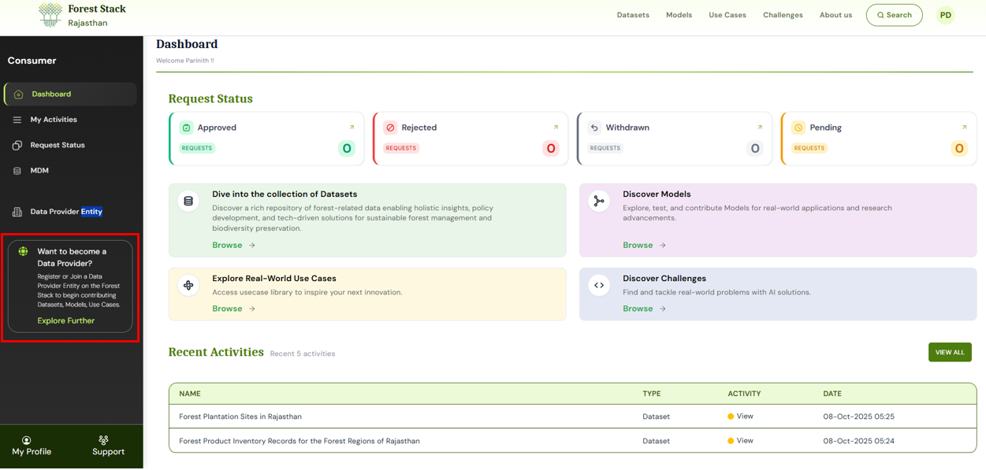Click the Request Status sidebar icon
The image size is (986, 470).
(17, 144)
